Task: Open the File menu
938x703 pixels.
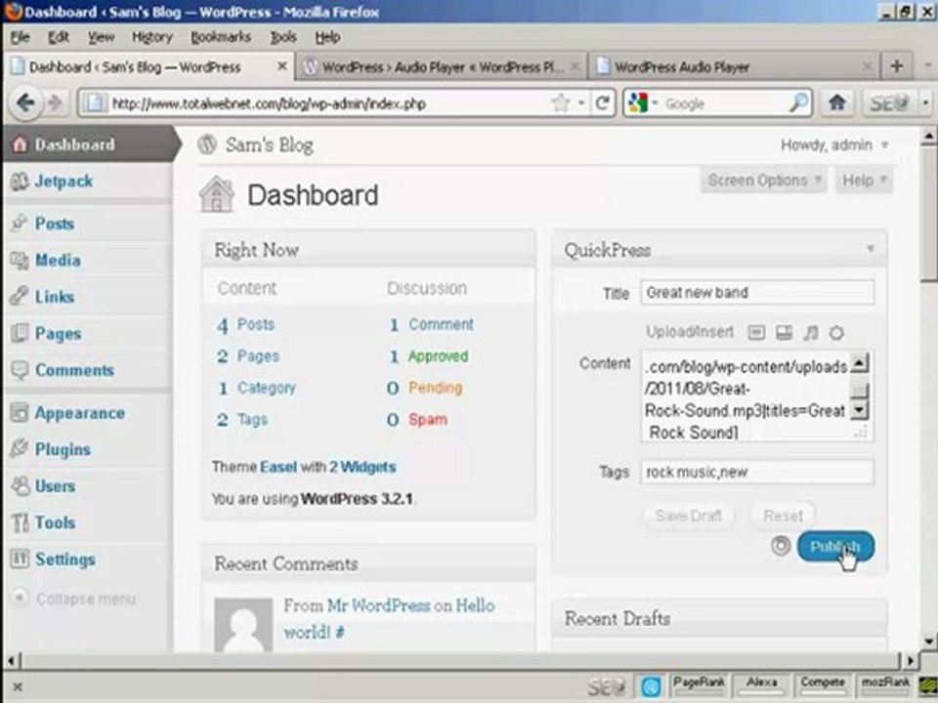Action: tap(20, 37)
